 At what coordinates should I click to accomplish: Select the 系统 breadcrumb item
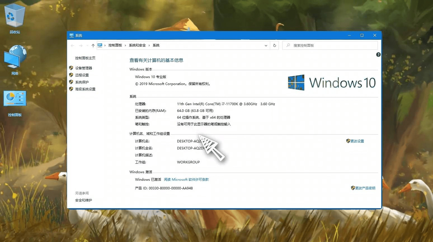tap(156, 45)
